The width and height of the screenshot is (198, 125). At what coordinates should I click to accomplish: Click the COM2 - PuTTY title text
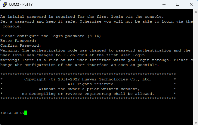tap(21, 5)
